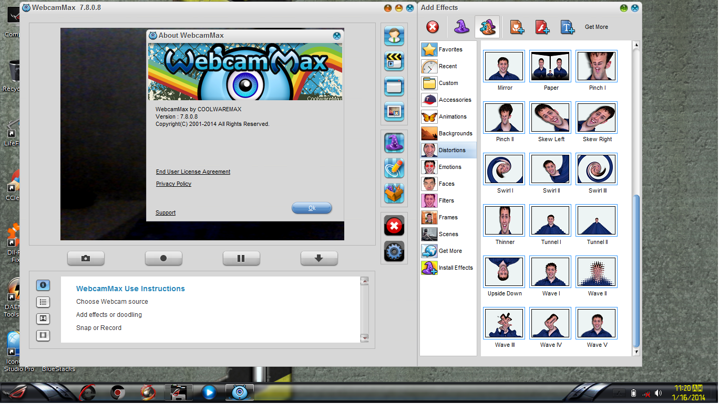Click the add Flash effect icon

coord(542,27)
